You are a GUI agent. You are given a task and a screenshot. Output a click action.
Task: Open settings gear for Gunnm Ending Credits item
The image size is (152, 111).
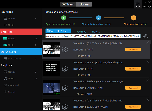(65, 69)
